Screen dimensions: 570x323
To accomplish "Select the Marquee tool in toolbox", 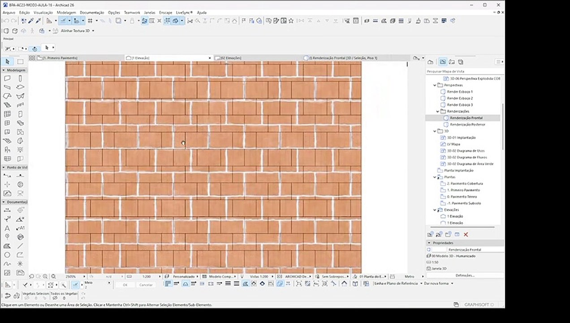I will point(20,61).
